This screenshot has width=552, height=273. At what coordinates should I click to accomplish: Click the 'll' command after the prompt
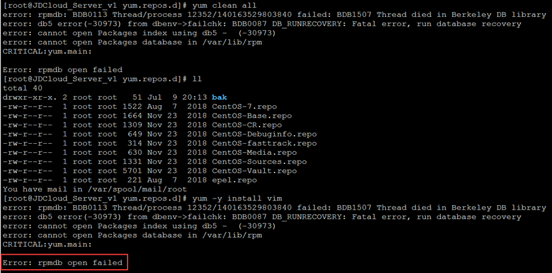tap(197, 79)
